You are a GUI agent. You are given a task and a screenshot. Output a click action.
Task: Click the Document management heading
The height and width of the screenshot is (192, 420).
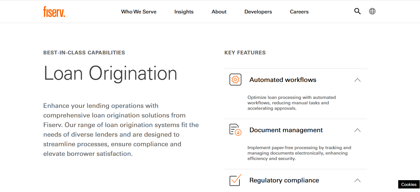pos(286,130)
